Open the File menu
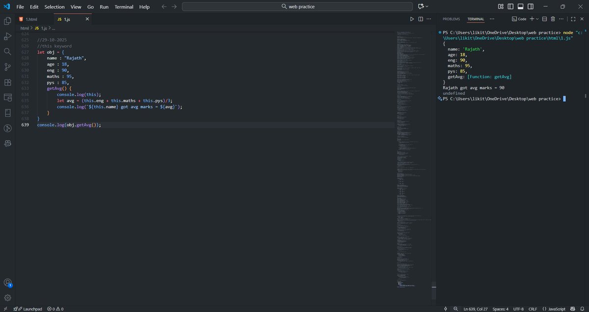 20,7
